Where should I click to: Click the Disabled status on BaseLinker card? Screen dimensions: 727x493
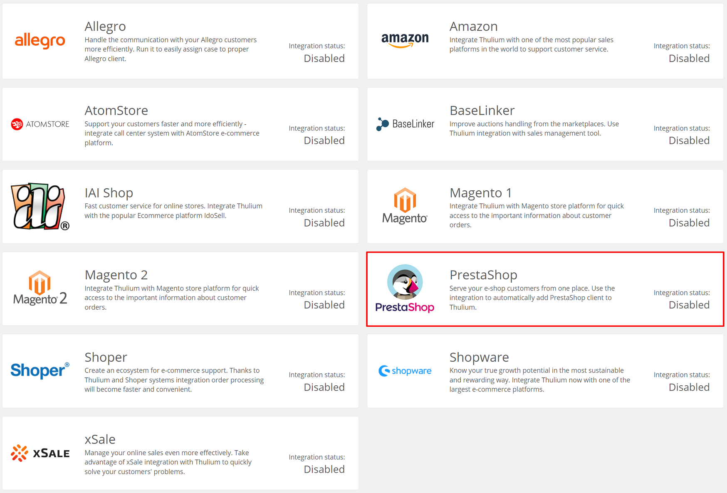coord(689,141)
